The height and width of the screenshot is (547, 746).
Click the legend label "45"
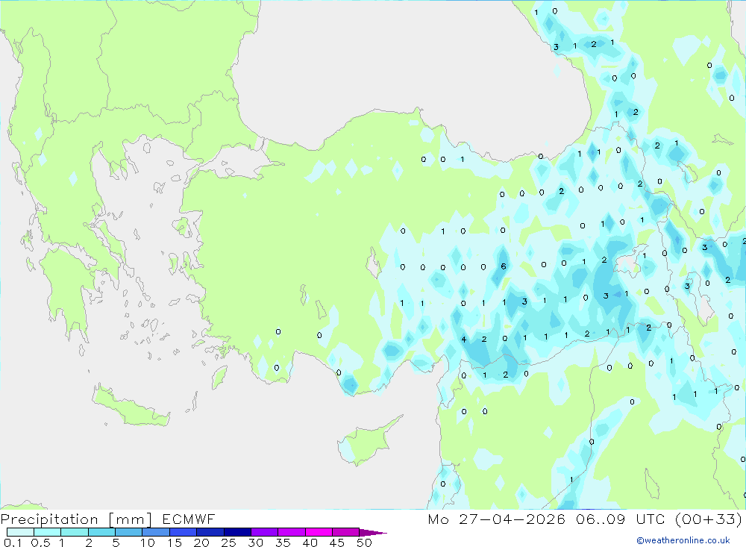click(x=337, y=543)
